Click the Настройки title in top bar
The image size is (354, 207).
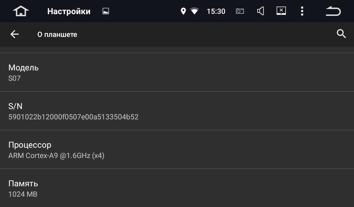[69, 11]
